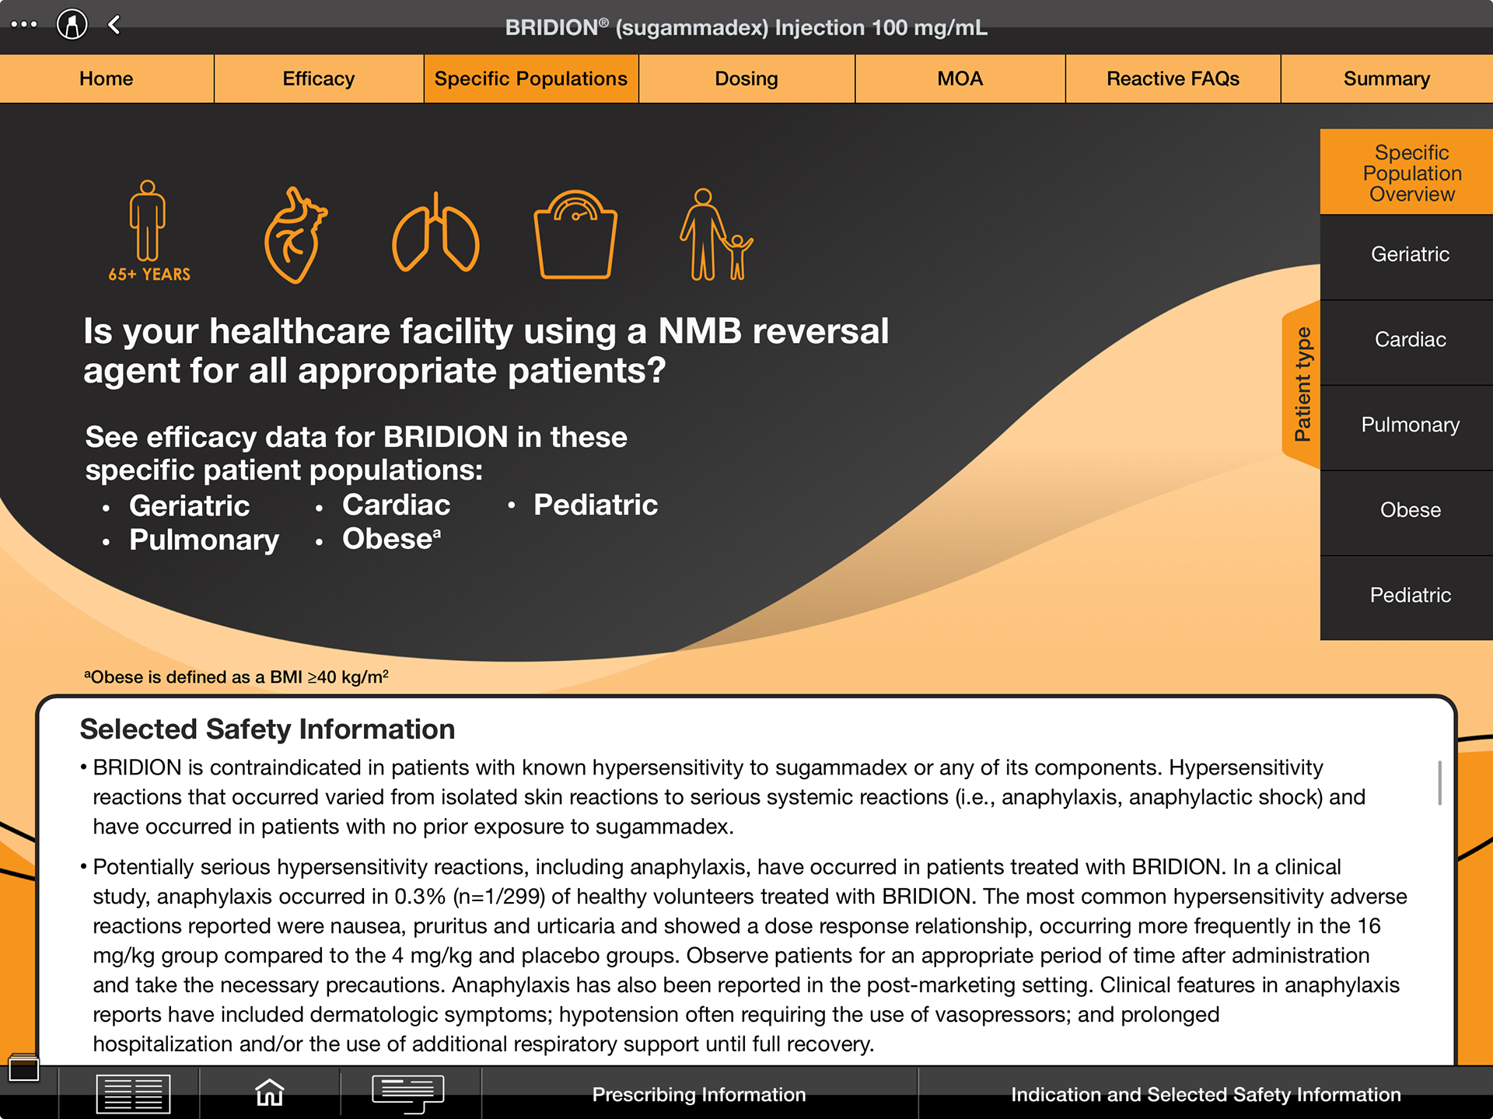This screenshot has width=1493, height=1119.
Task: Switch to the Efficacy tab
Action: pyautogui.click(x=319, y=79)
